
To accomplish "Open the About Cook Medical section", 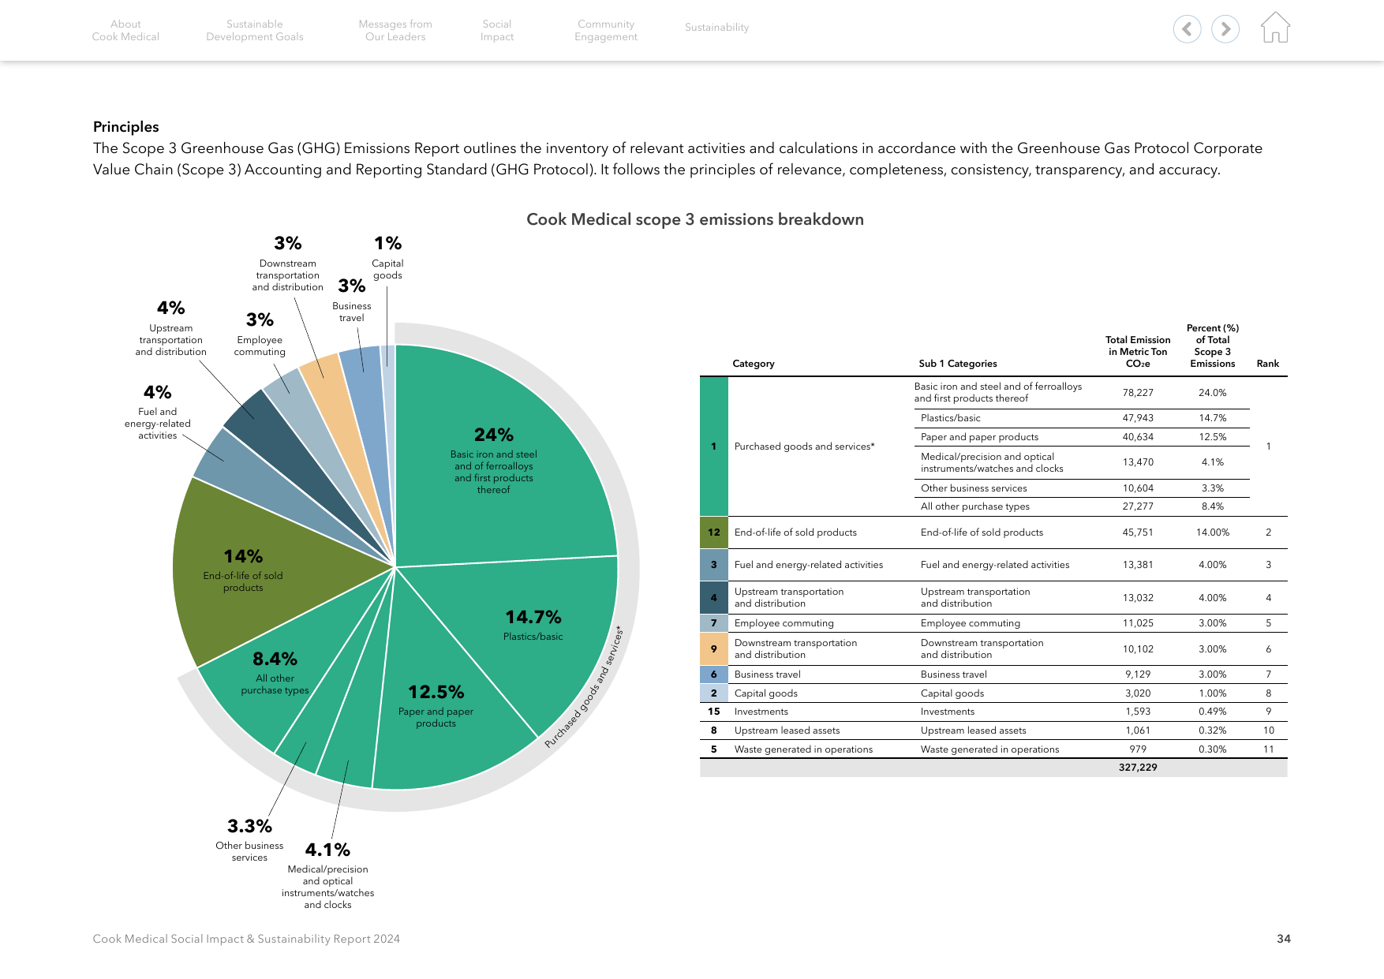I will pyautogui.click(x=125, y=30).
